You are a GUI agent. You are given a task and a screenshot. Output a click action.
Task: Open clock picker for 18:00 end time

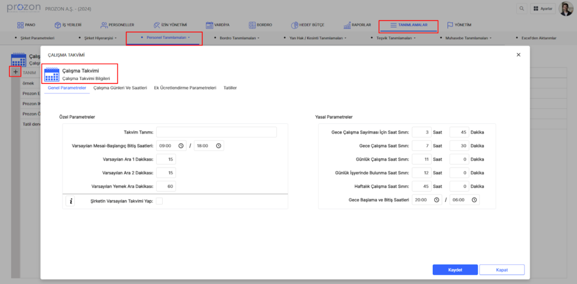tap(218, 146)
